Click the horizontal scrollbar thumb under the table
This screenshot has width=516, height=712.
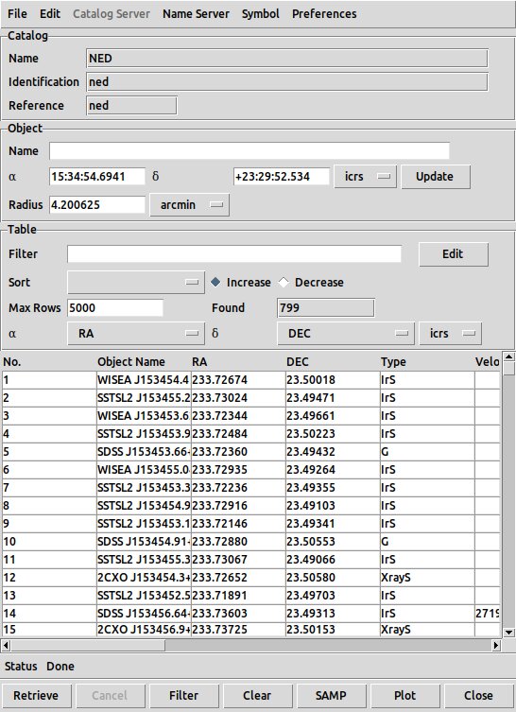click(88, 645)
